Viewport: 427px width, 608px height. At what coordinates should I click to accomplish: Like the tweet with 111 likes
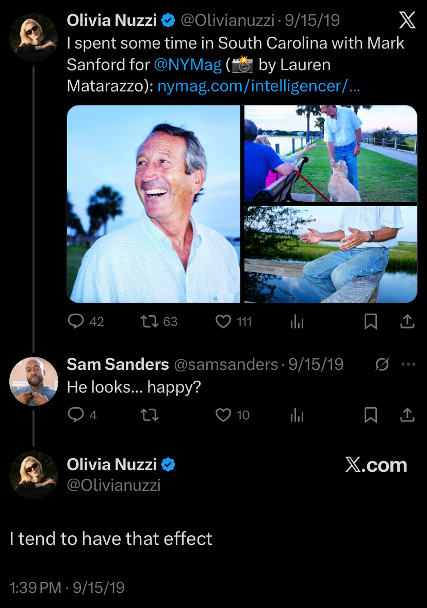[223, 322]
